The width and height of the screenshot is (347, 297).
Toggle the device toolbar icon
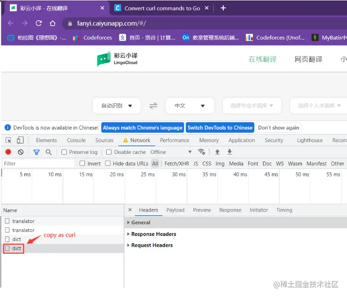click(x=20, y=140)
